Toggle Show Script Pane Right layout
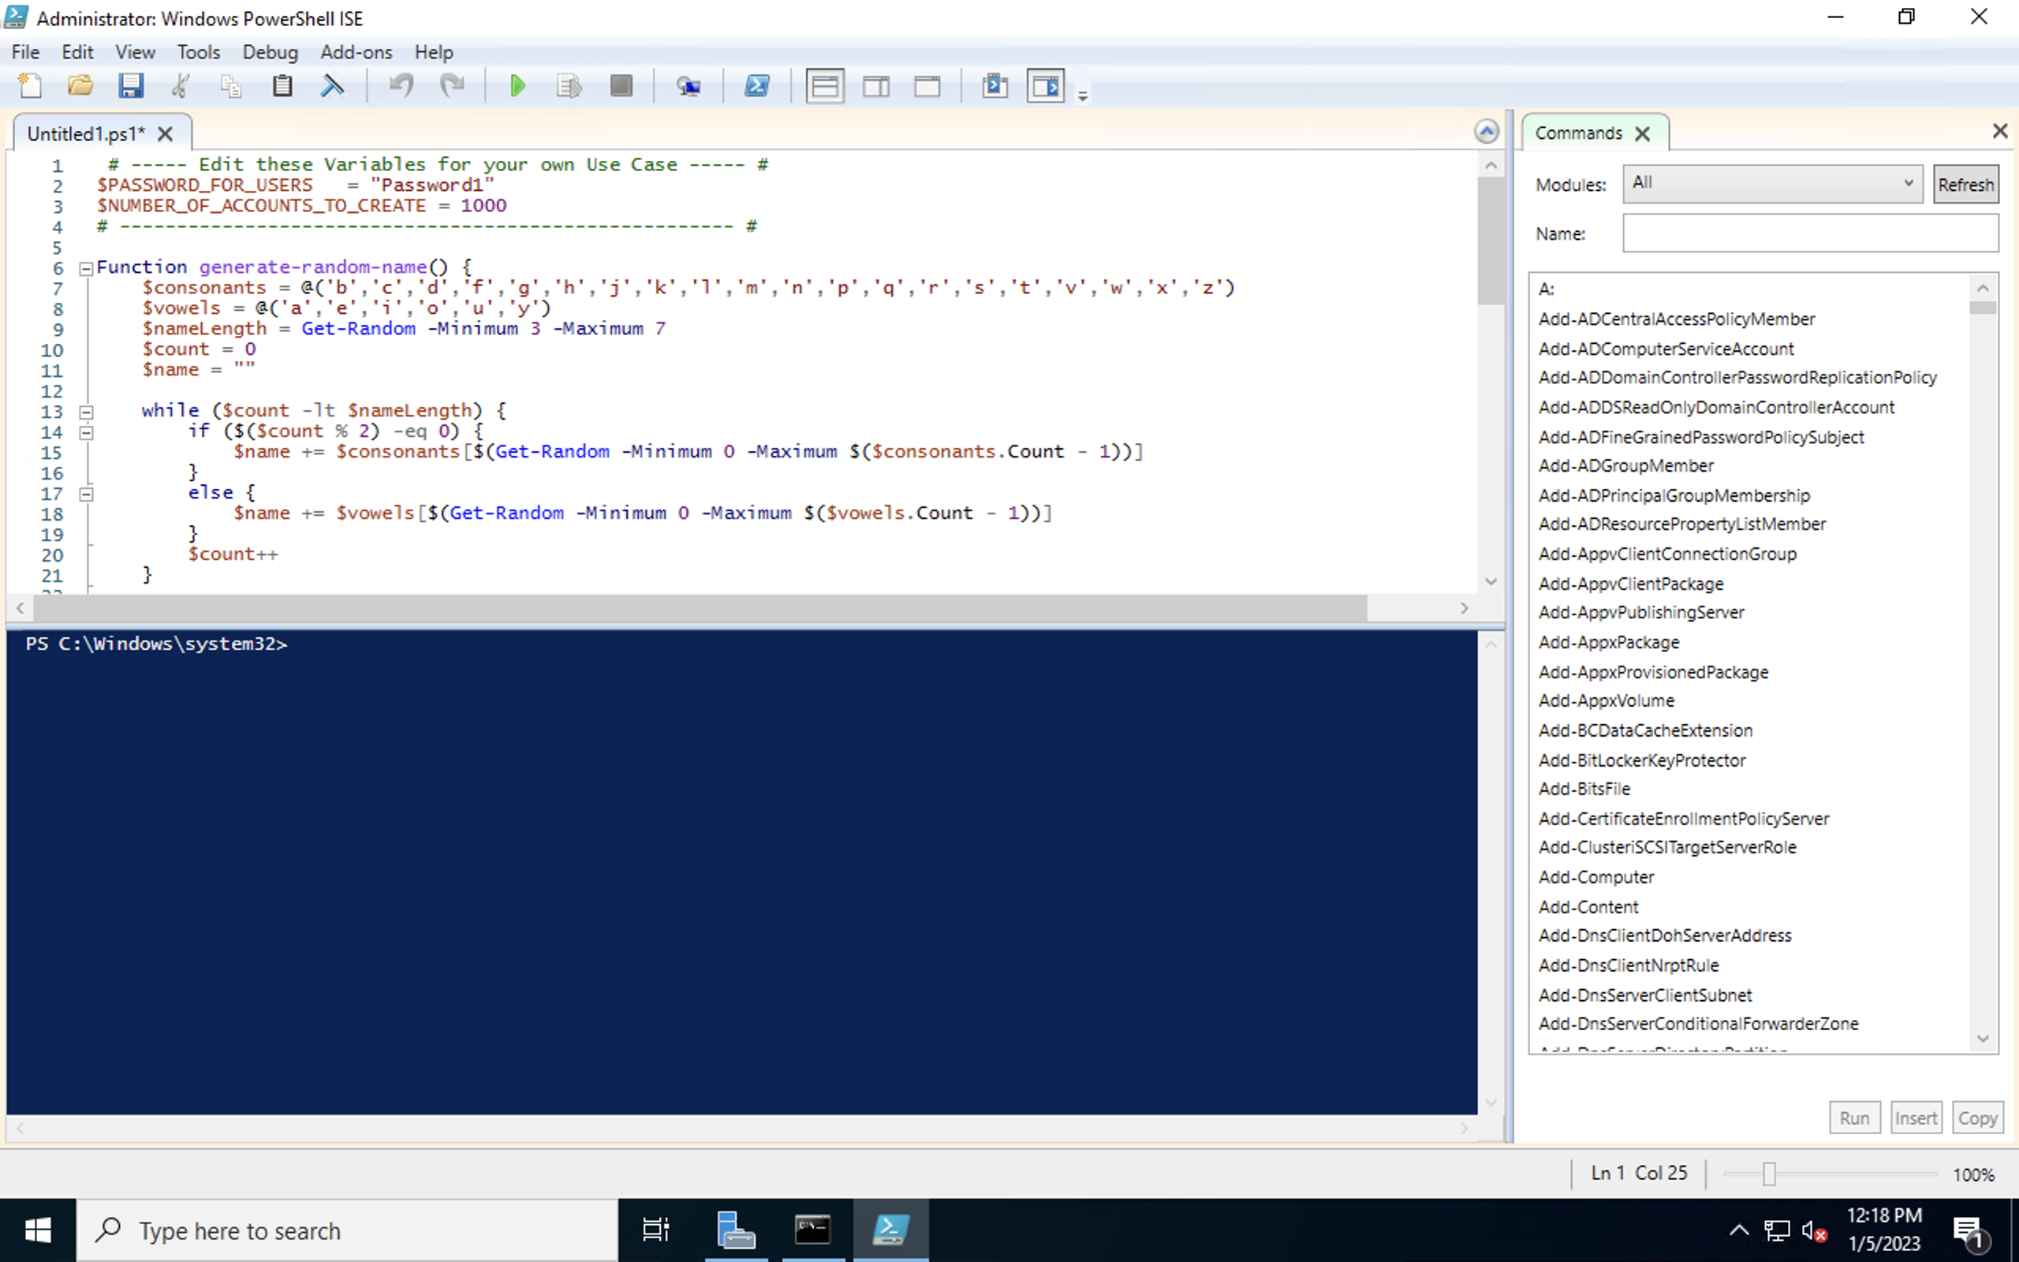The image size is (2019, 1262). 876,86
